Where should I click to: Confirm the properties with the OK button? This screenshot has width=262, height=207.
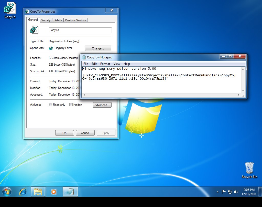[64, 133]
